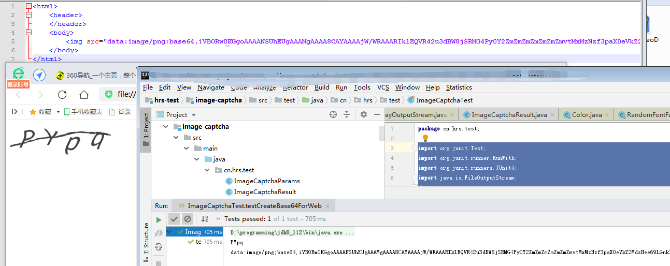The width and height of the screenshot is (670, 266).
Task: Open the File menu in IntelliJ
Action: [148, 87]
